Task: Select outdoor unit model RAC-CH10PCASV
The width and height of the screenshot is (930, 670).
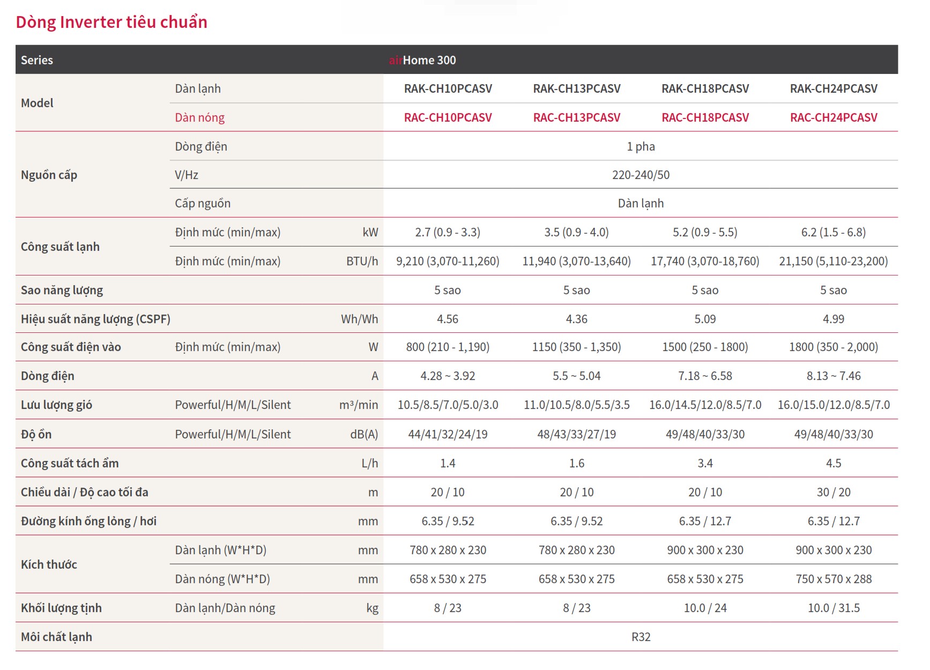Action: point(448,117)
